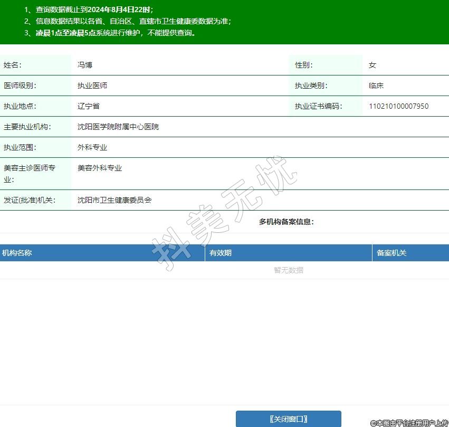
Task: Click the 执业证书编码 field label
Action: tap(318, 106)
